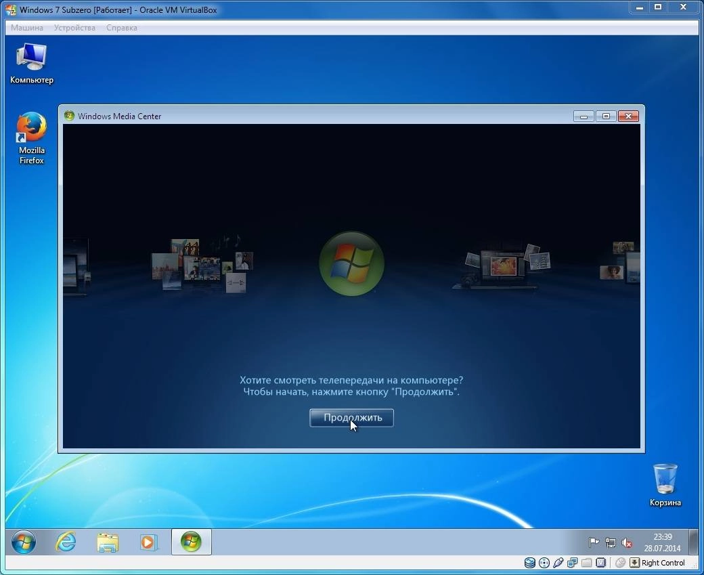704x575 pixels.
Task: Open Windows Explorer folder taskbar icon
Action: pyautogui.click(x=108, y=542)
